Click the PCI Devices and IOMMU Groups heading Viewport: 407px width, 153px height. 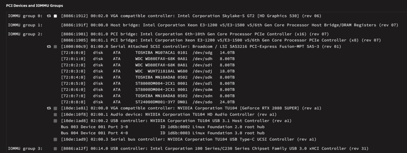[x=35, y=5]
